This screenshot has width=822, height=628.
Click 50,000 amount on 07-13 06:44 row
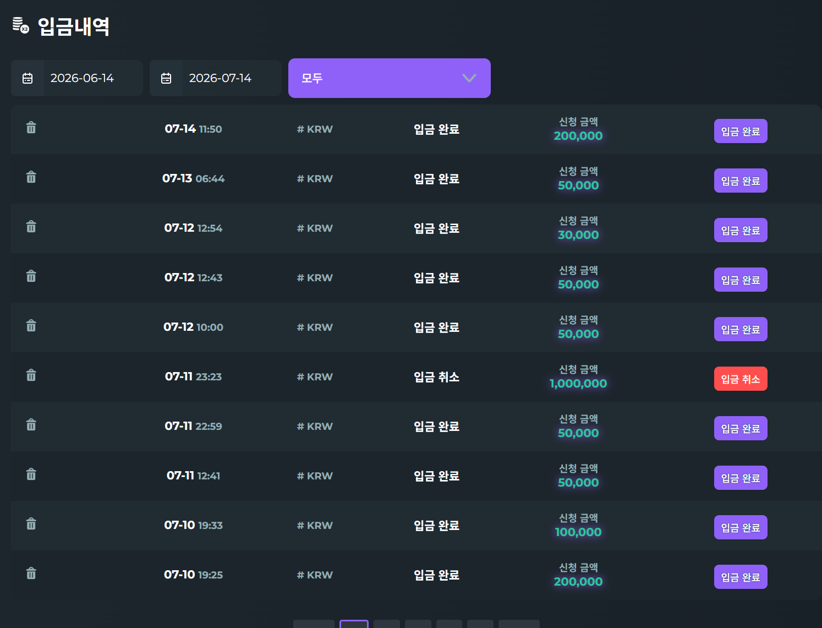578,185
